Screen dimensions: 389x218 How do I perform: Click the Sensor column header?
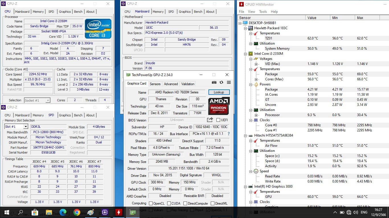point(271,18)
